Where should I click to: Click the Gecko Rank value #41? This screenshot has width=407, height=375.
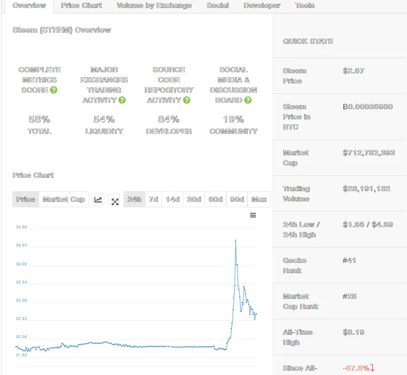tap(349, 260)
